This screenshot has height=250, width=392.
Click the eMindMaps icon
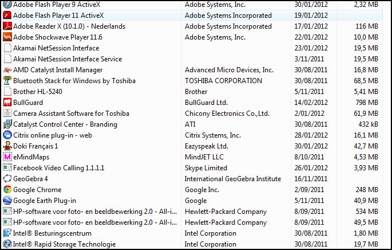point(7,157)
